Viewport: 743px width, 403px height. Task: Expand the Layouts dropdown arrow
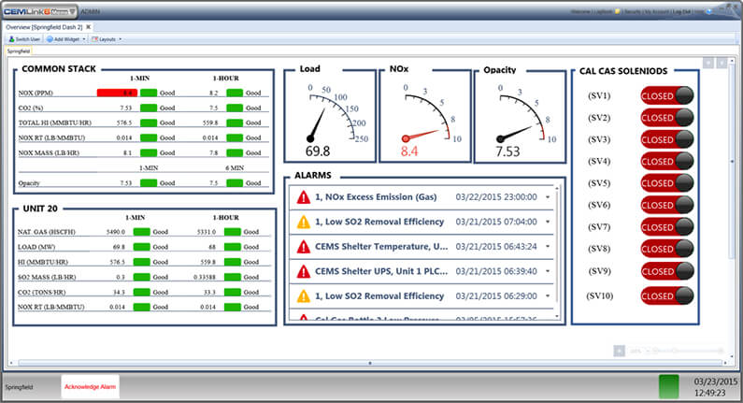(x=120, y=39)
